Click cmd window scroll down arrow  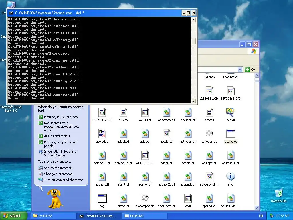pos(194,101)
